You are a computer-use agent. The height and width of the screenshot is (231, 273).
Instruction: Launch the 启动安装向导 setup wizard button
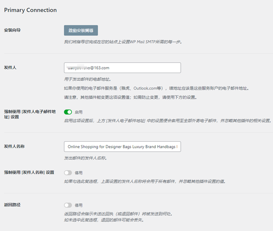(81, 30)
